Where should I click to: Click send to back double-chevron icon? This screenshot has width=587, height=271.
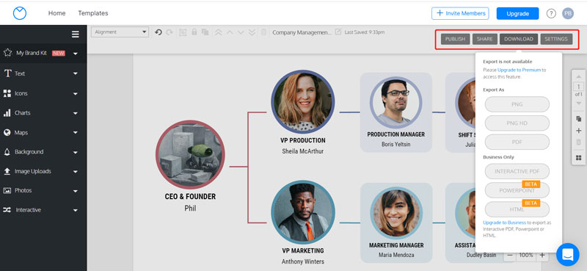(x=252, y=32)
